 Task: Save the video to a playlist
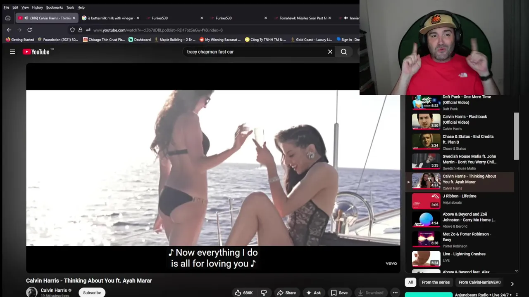coord(339,292)
